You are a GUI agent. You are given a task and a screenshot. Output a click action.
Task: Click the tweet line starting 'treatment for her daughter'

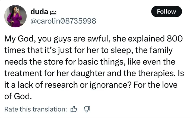[x=94, y=74]
